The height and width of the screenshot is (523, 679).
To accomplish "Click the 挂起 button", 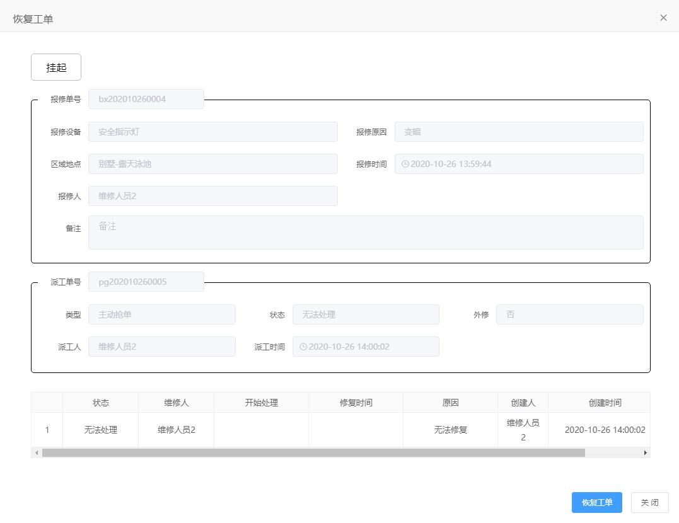I will click(x=56, y=67).
